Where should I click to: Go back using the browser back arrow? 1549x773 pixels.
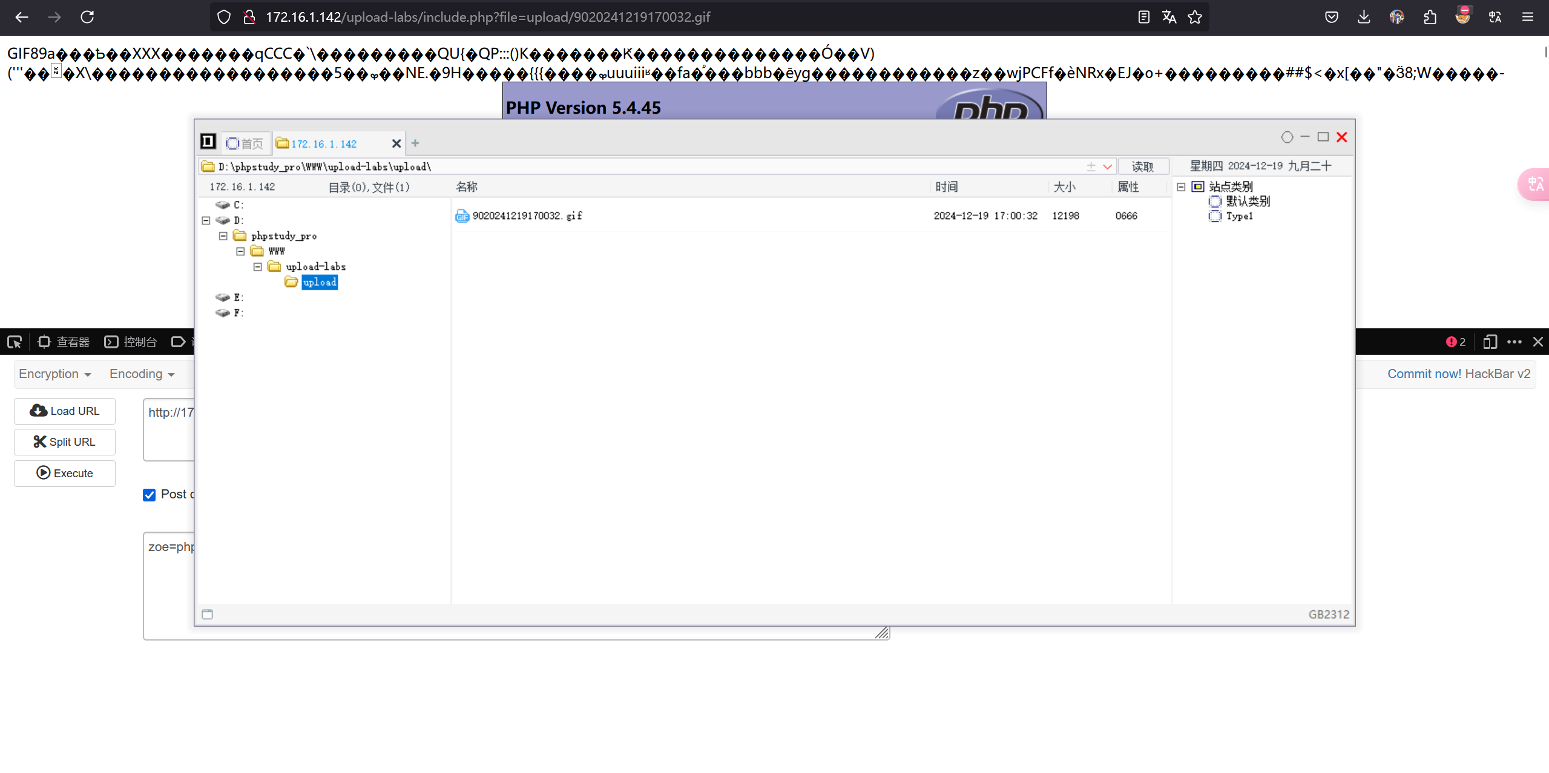[x=22, y=17]
